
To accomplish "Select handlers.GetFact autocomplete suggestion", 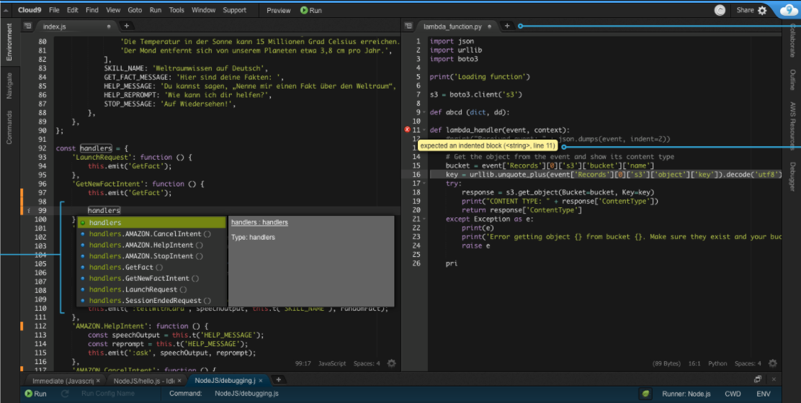I will [x=152, y=267].
